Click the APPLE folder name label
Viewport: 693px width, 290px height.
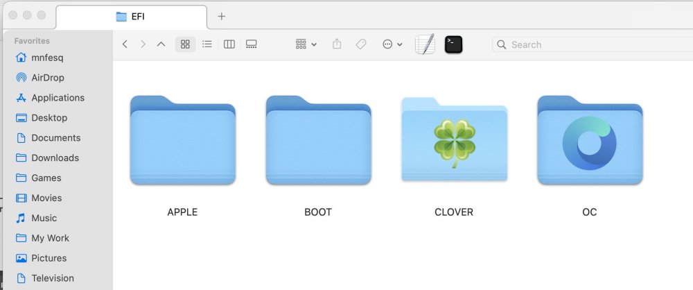(x=182, y=212)
